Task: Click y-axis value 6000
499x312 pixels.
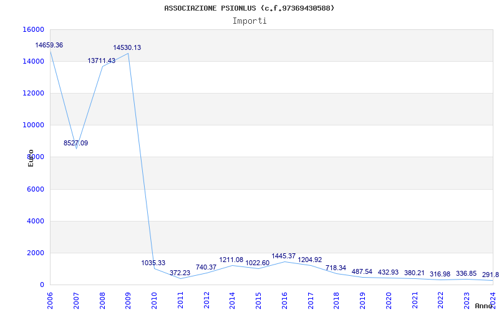Action: [35, 189]
